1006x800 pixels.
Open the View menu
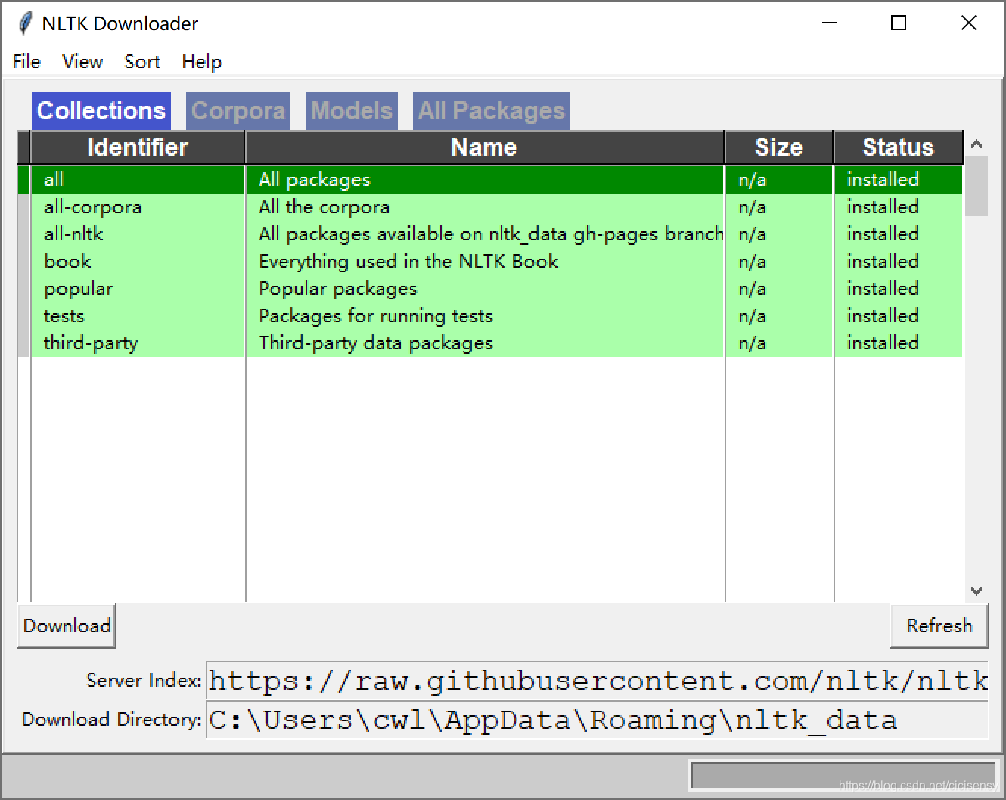pyautogui.click(x=82, y=61)
